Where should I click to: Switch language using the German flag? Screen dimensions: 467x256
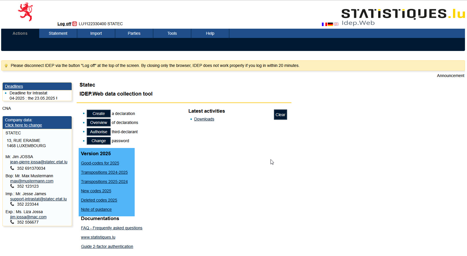330,24
